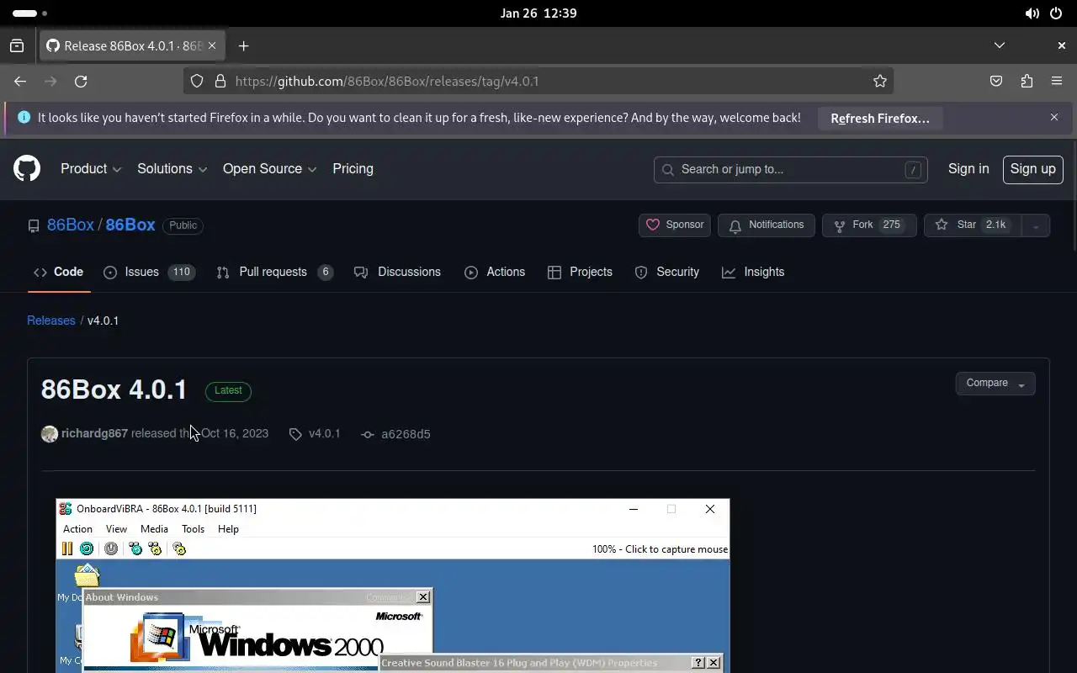Open the Firefox hamburger application menu
This screenshot has width=1077, height=673.
1057,81
